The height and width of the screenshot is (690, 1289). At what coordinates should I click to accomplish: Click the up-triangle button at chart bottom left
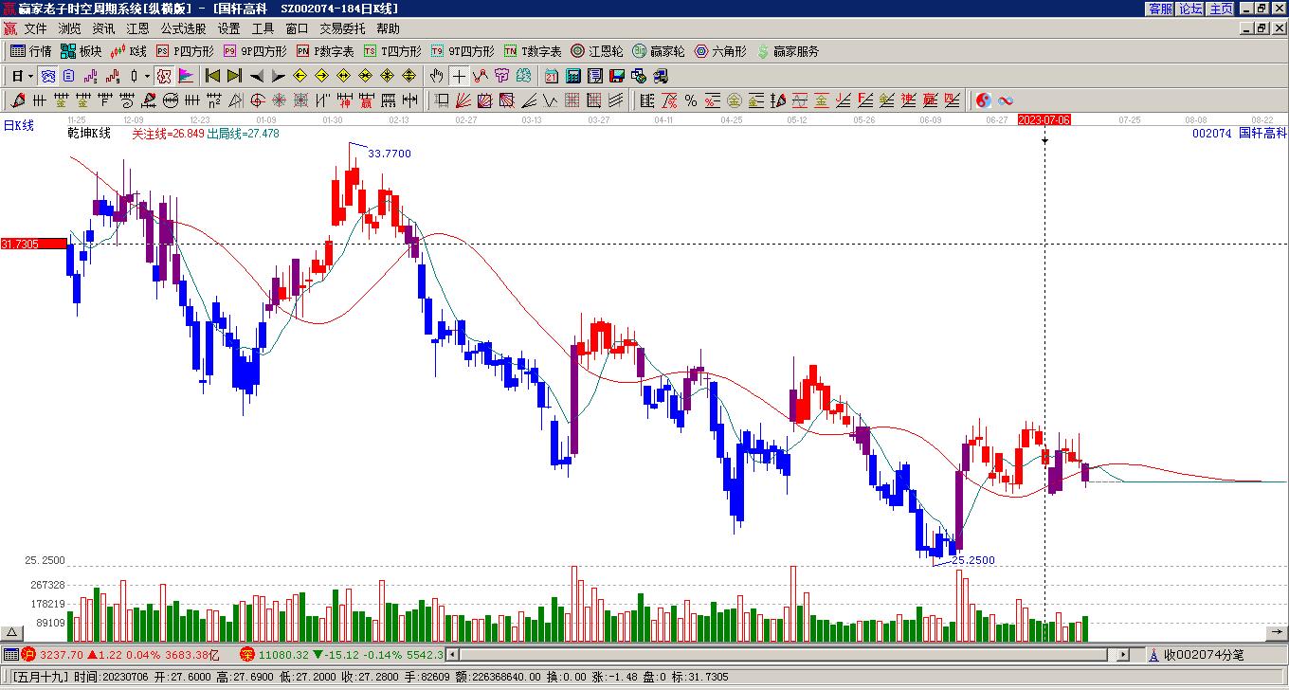(x=11, y=633)
